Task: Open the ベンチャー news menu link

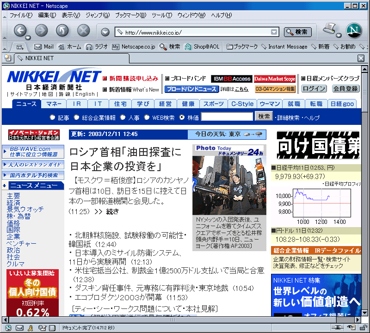Action: (21, 243)
